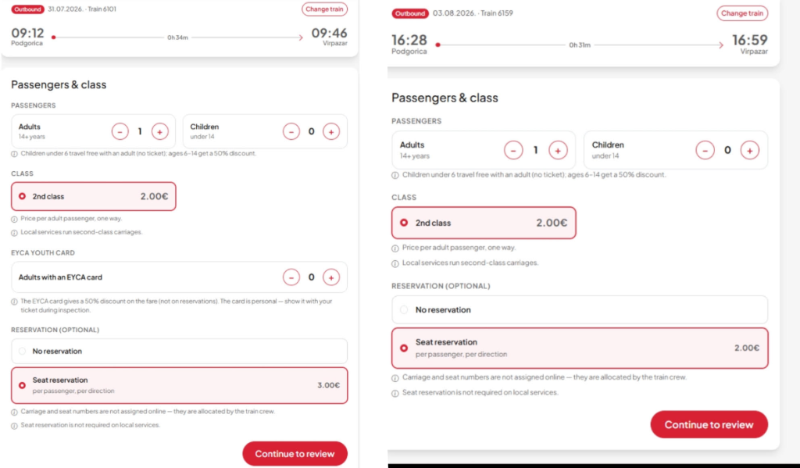Add a child passenger on train 6101
This screenshot has width=800, height=468.
(x=331, y=132)
